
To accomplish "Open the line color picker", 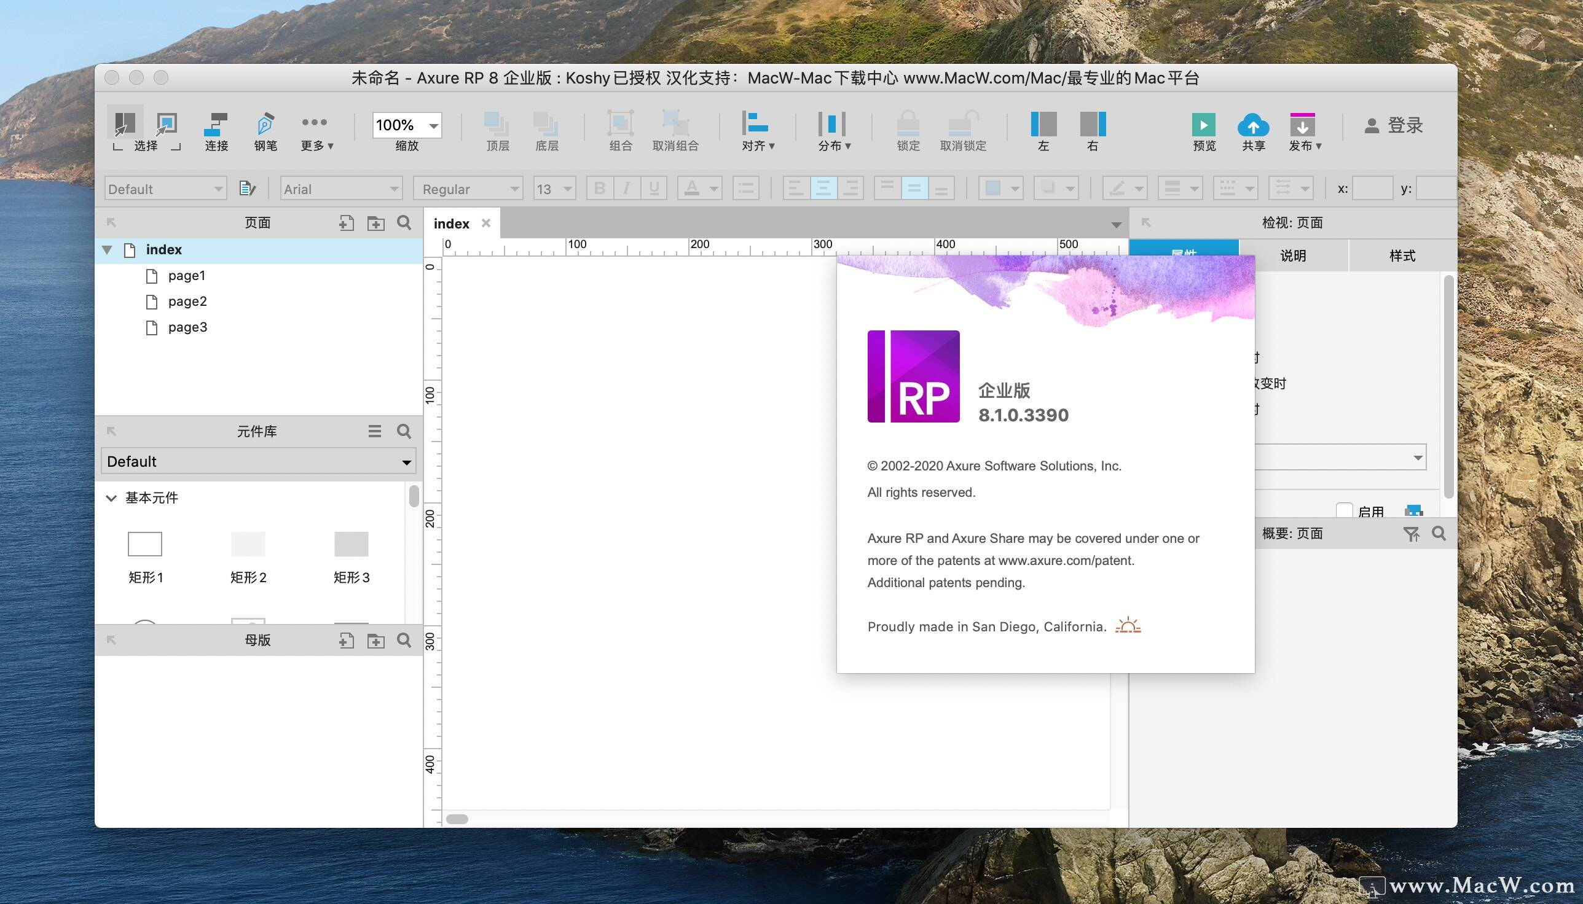I will pyautogui.click(x=1125, y=188).
